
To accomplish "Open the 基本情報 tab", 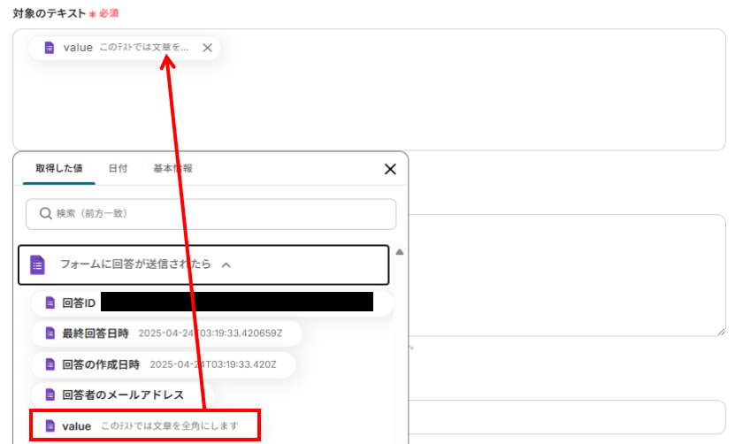I will pos(172,168).
